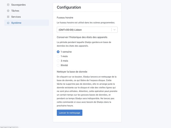This screenshot has width=171, height=128.
Task: Click the gear icon beside Tâches
Action: pyautogui.click(x=8, y=11)
